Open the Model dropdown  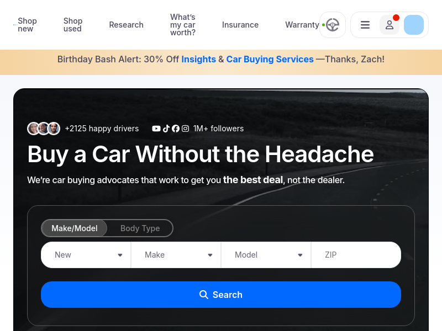coord(266,255)
